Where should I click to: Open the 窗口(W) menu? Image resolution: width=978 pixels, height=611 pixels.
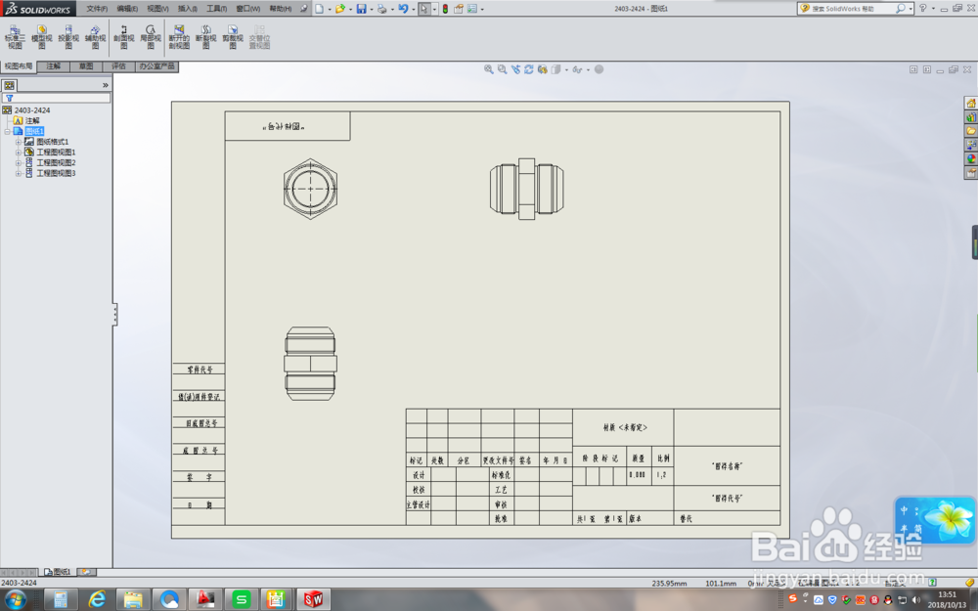248,9
